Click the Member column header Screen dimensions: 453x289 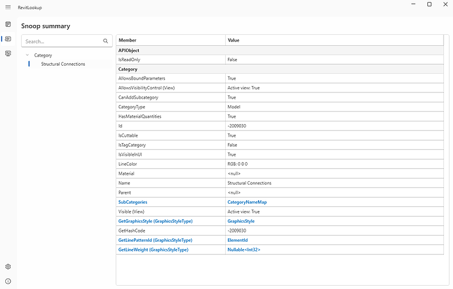[x=171, y=40]
